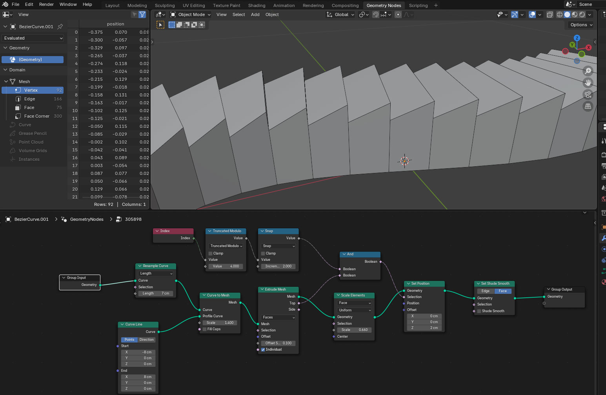The height and width of the screenshot is (395, 606).
Task: Enable Fill Caps checkbox in Curve to Mesh
Action: (205, 329)
